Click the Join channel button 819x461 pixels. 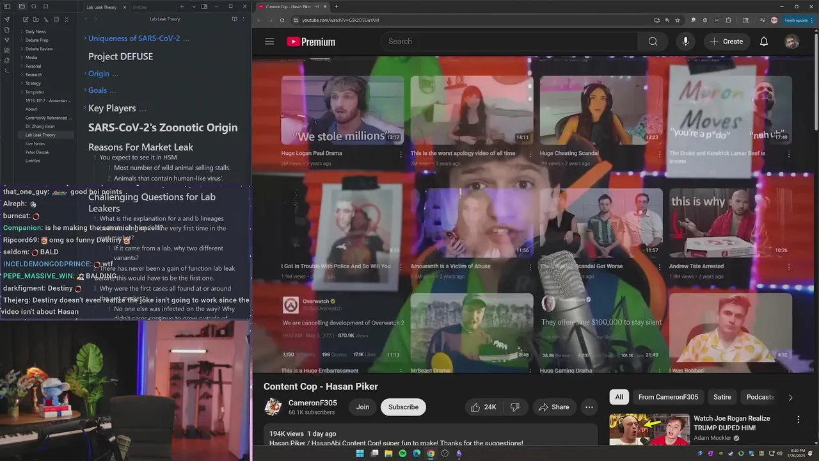coord(363,407)
